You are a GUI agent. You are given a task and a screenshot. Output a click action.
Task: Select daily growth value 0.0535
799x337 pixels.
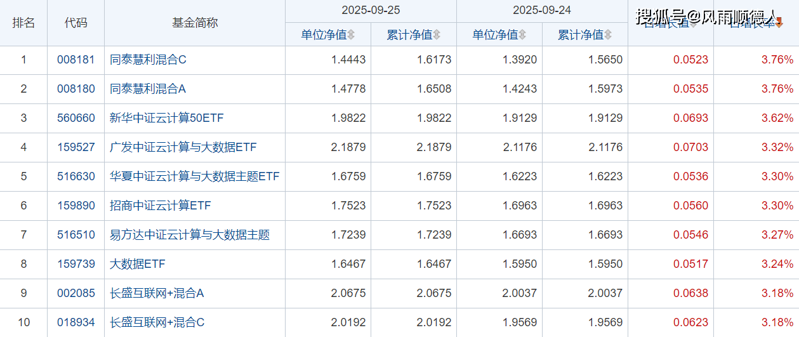point(691,89)
